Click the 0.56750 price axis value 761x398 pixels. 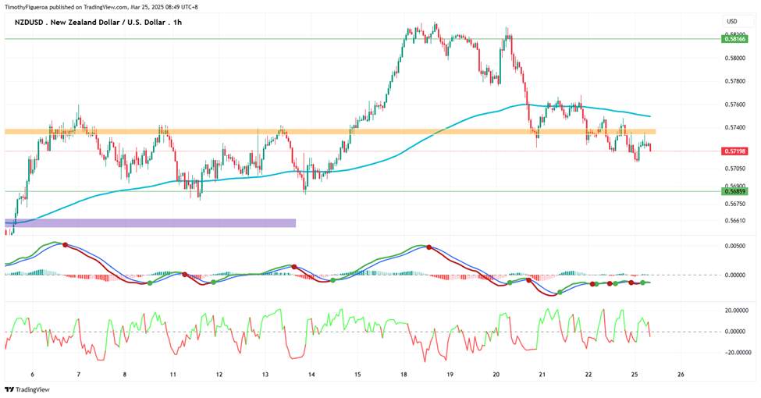[734, 204]
